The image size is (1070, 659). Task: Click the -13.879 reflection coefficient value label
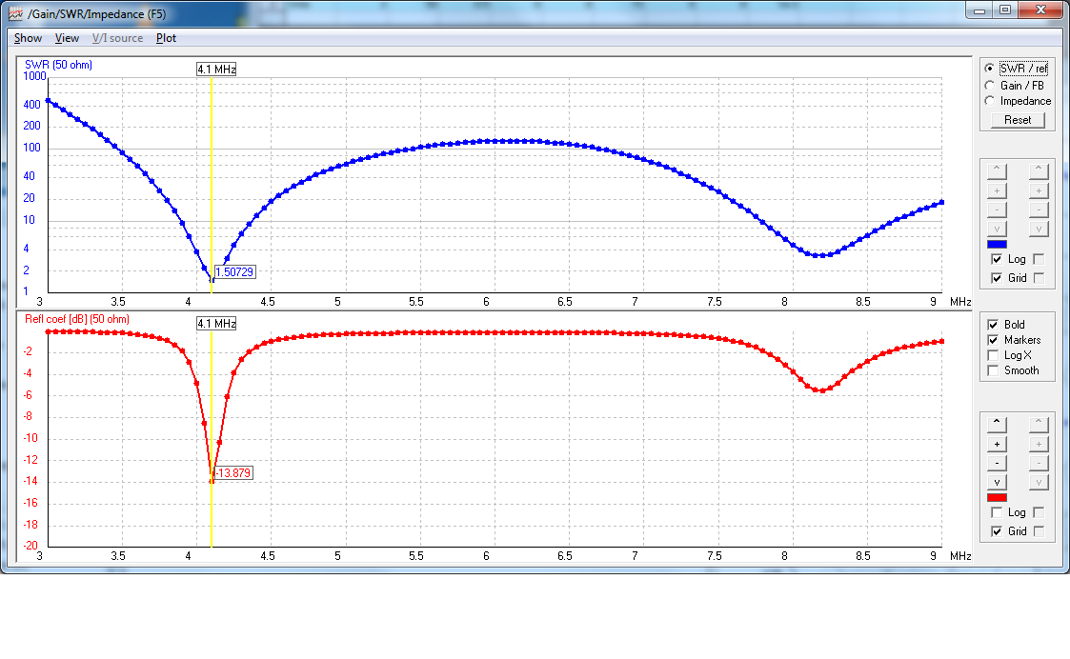coord(232,472)
